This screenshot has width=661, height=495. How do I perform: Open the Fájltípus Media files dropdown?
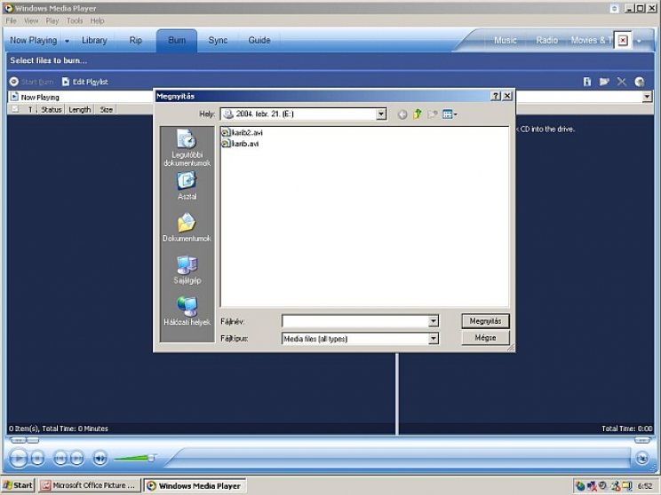[x=433, y=338]
